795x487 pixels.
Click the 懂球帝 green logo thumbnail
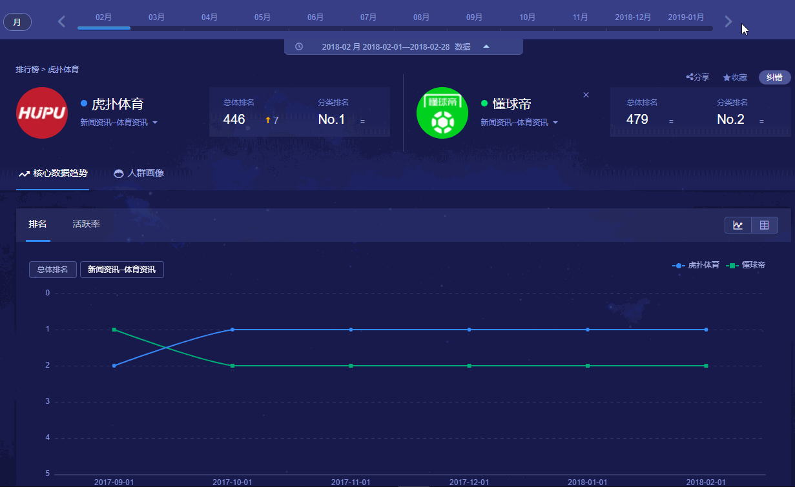[442, 113]
